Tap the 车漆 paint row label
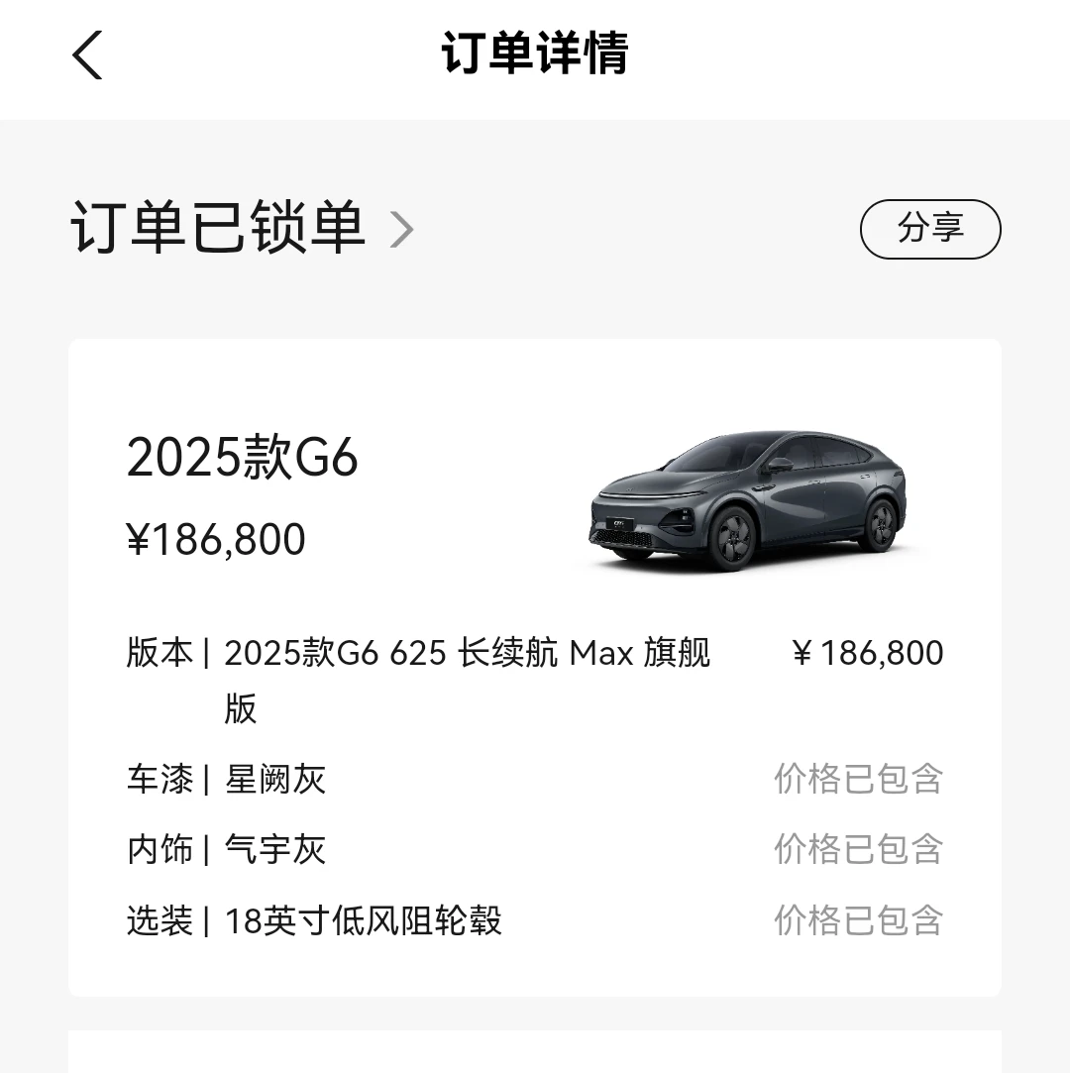The image size is (1070, 1073). tap(159, 780)
